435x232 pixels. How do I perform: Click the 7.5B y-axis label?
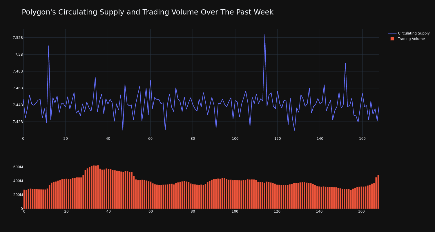coord(19,55)
